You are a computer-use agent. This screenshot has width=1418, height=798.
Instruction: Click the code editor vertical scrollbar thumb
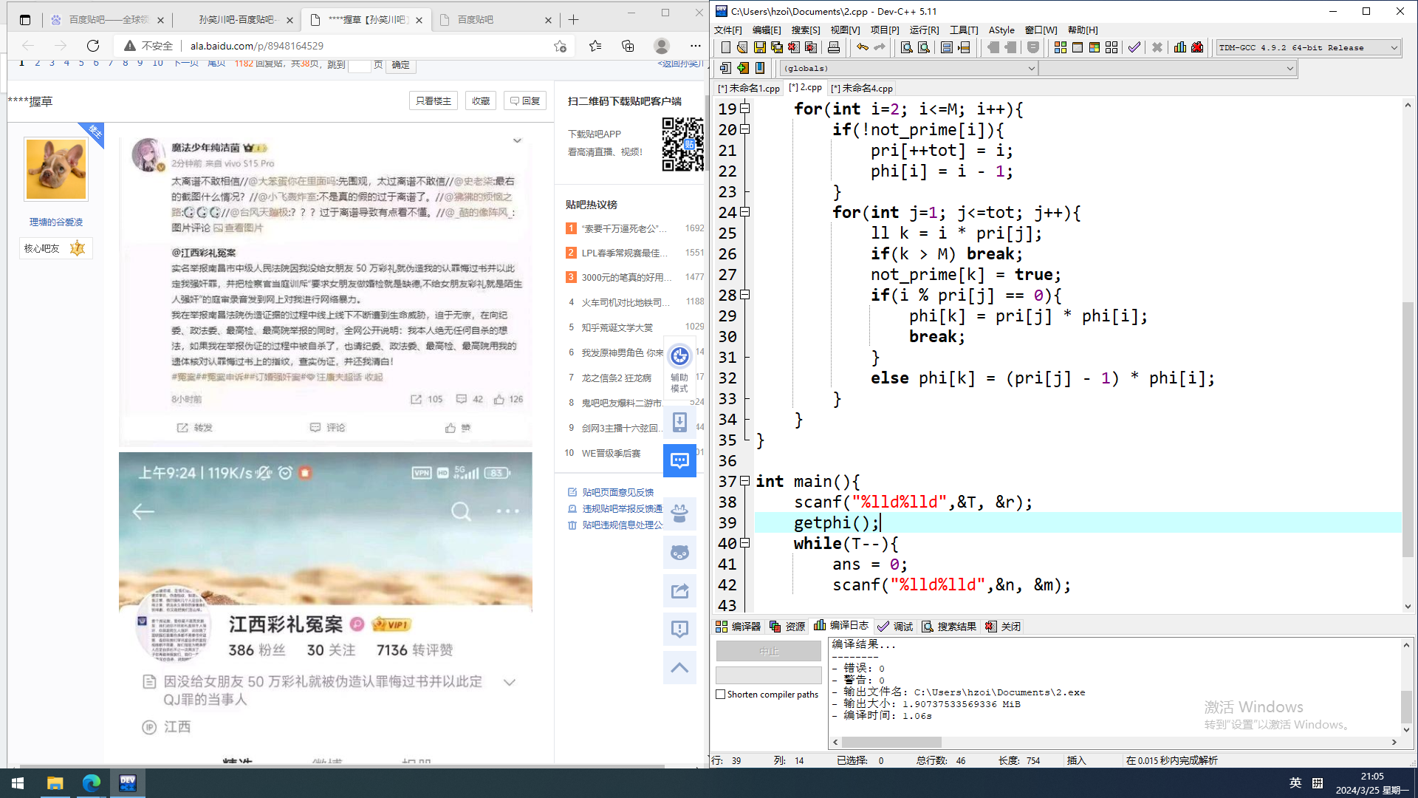tap(1408, 429)
